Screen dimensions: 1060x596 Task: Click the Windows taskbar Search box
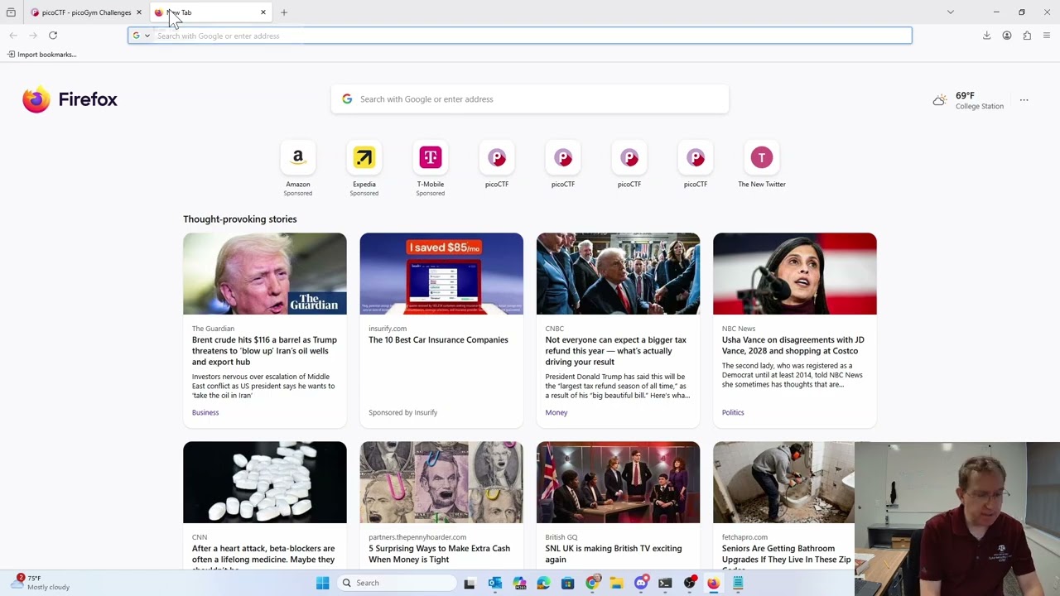click(x=397, y=583)
